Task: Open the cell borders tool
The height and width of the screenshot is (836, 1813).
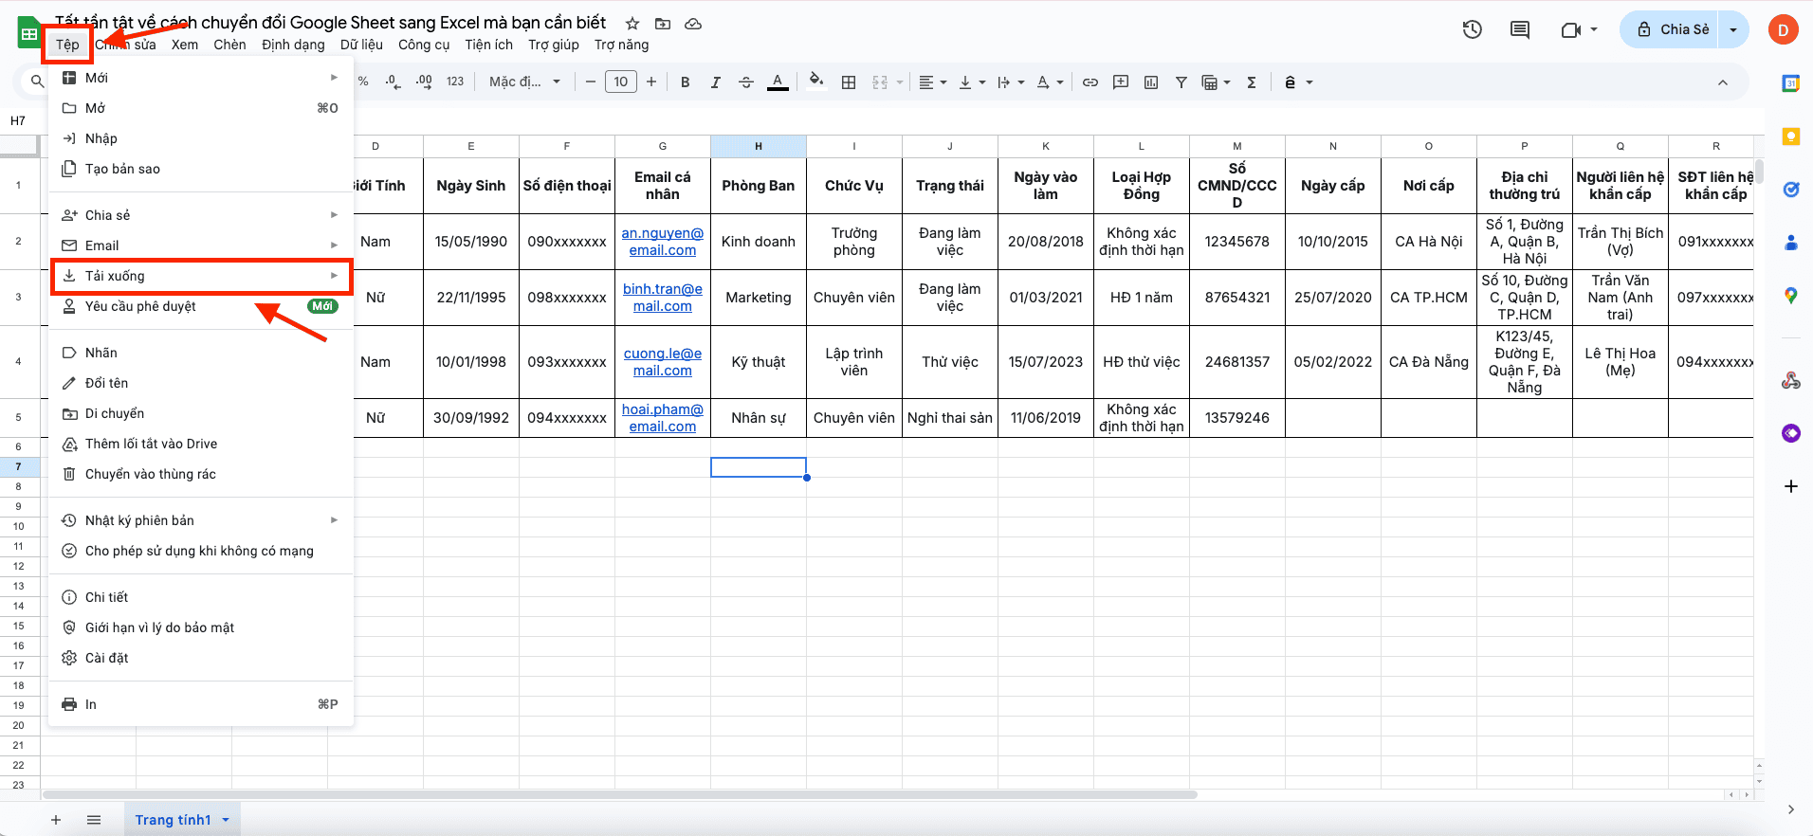Action: (849, 82)
